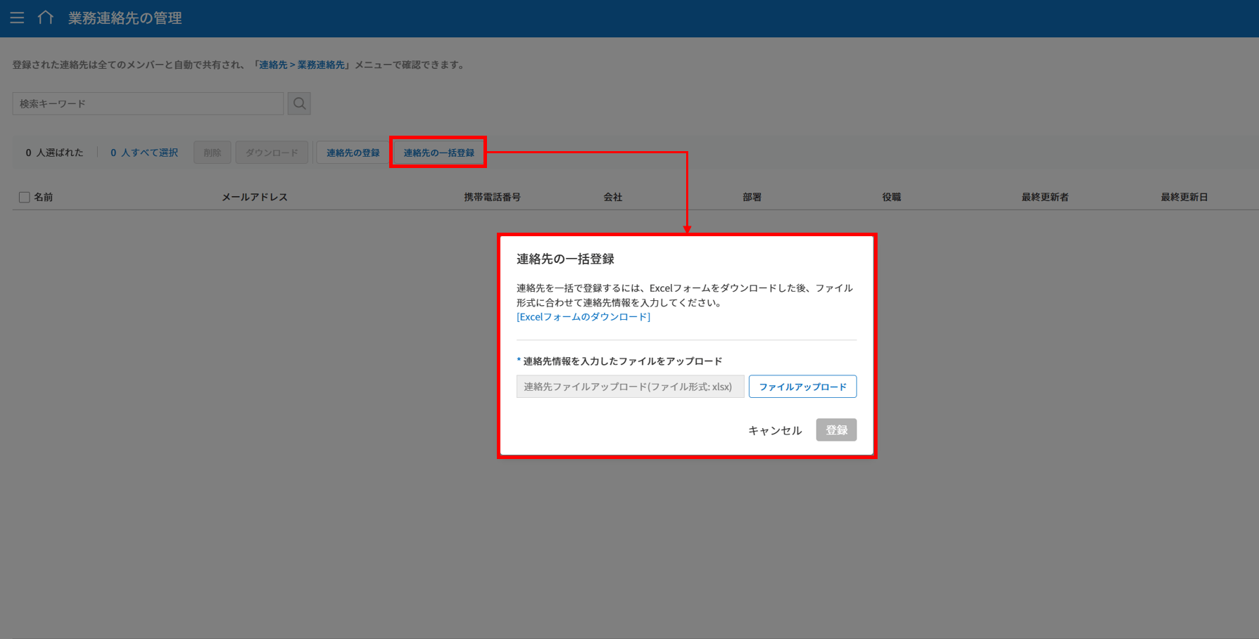Click the 連絡先ファイルアップロード file field

click(630, 387)
